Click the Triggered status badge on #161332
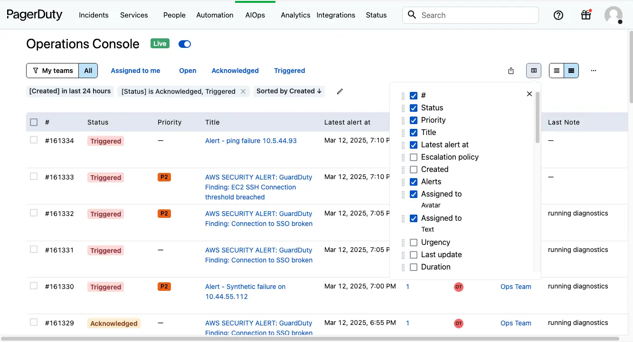 (x=105, y=214)
